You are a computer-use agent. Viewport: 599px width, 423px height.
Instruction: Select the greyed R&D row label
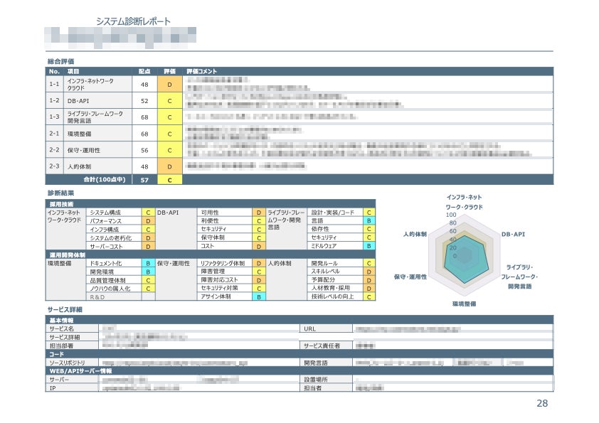pos(97,297)
